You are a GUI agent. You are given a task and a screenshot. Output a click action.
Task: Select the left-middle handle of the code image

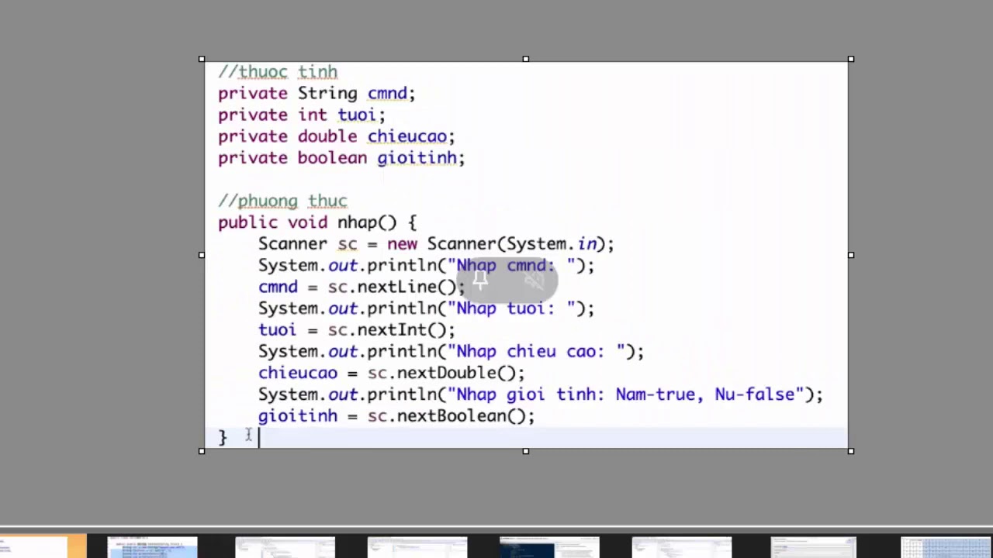[x=202, y=255]
